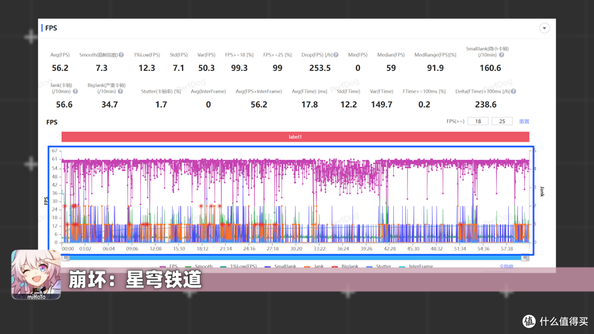Click the BigJank value 34.7

click(109, 104)
